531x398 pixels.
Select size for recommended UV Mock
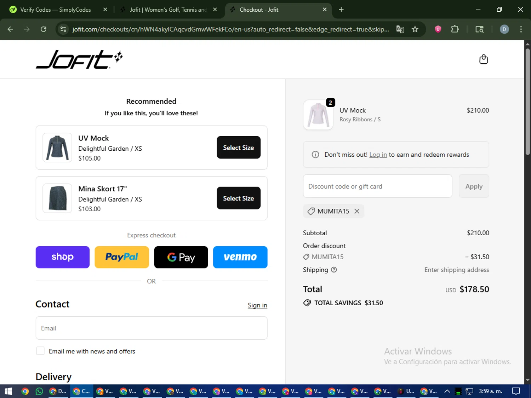tap(239, 148)
